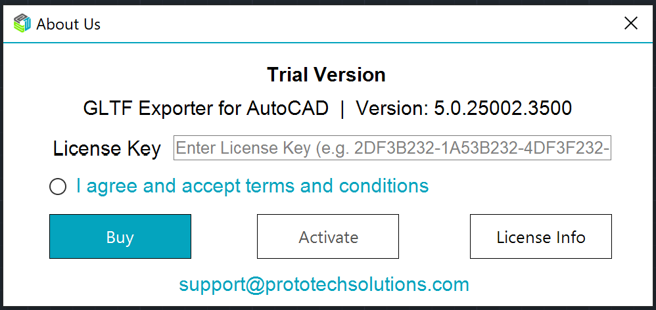Screen dimensions: 656x310
Task: Click the Version: label text
Action: coord(392,108)
